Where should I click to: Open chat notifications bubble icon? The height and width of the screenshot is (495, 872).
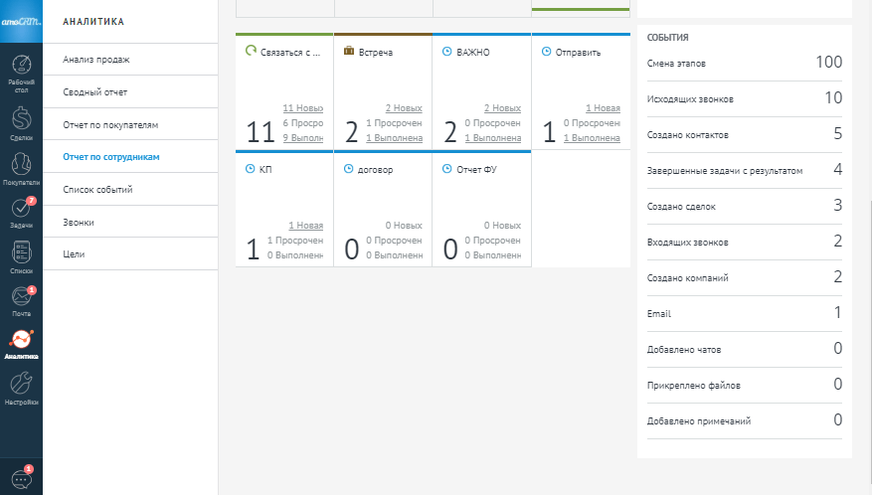point(21,476)
